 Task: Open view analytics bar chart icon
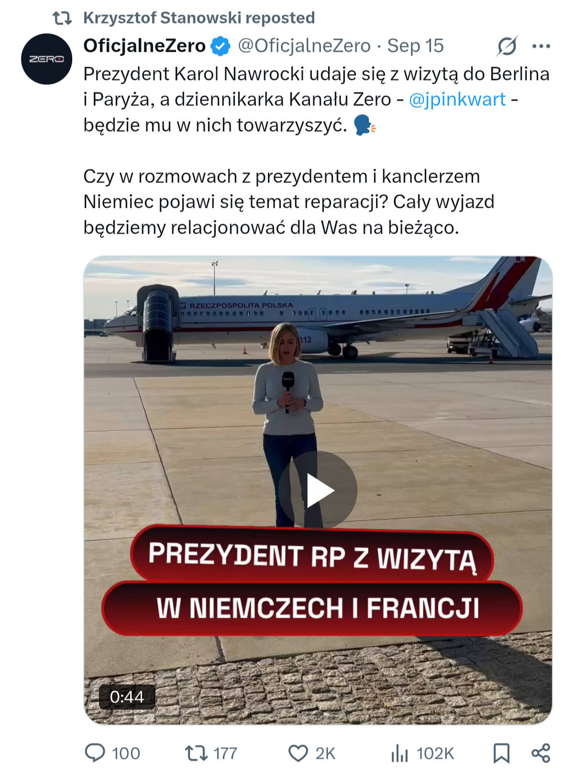coord(399,753)
